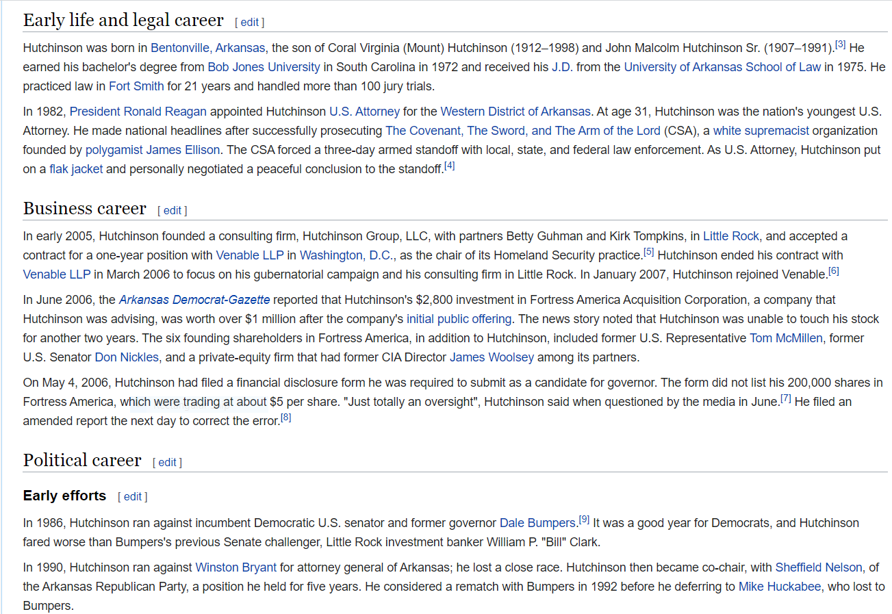Open Venable LLP link before Washington, D.C.
Screen dimensions: 892x614
250,255
